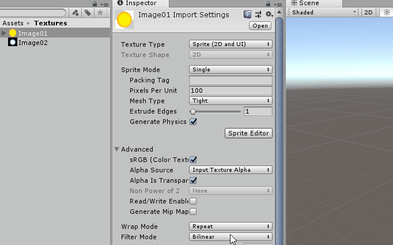Screen dimensions: 393x245
Task: Click the Image01 Import Settings title
Action: [183, 15]
